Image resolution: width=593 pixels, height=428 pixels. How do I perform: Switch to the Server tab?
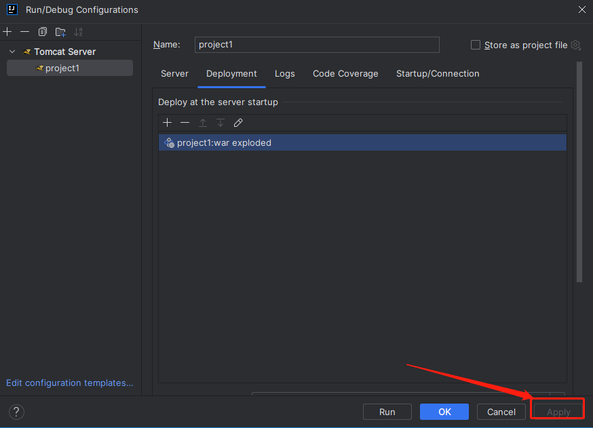point(174,73)
